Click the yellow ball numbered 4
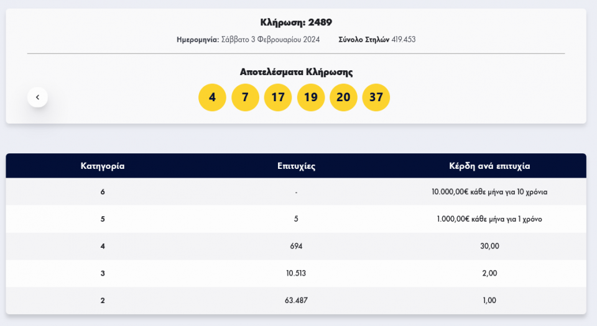597x326 pixels. 212,97
